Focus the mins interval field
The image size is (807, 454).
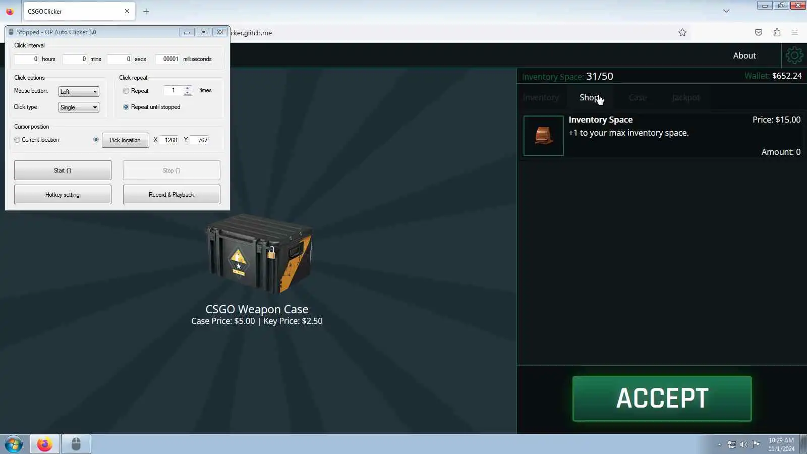point(75,59)
